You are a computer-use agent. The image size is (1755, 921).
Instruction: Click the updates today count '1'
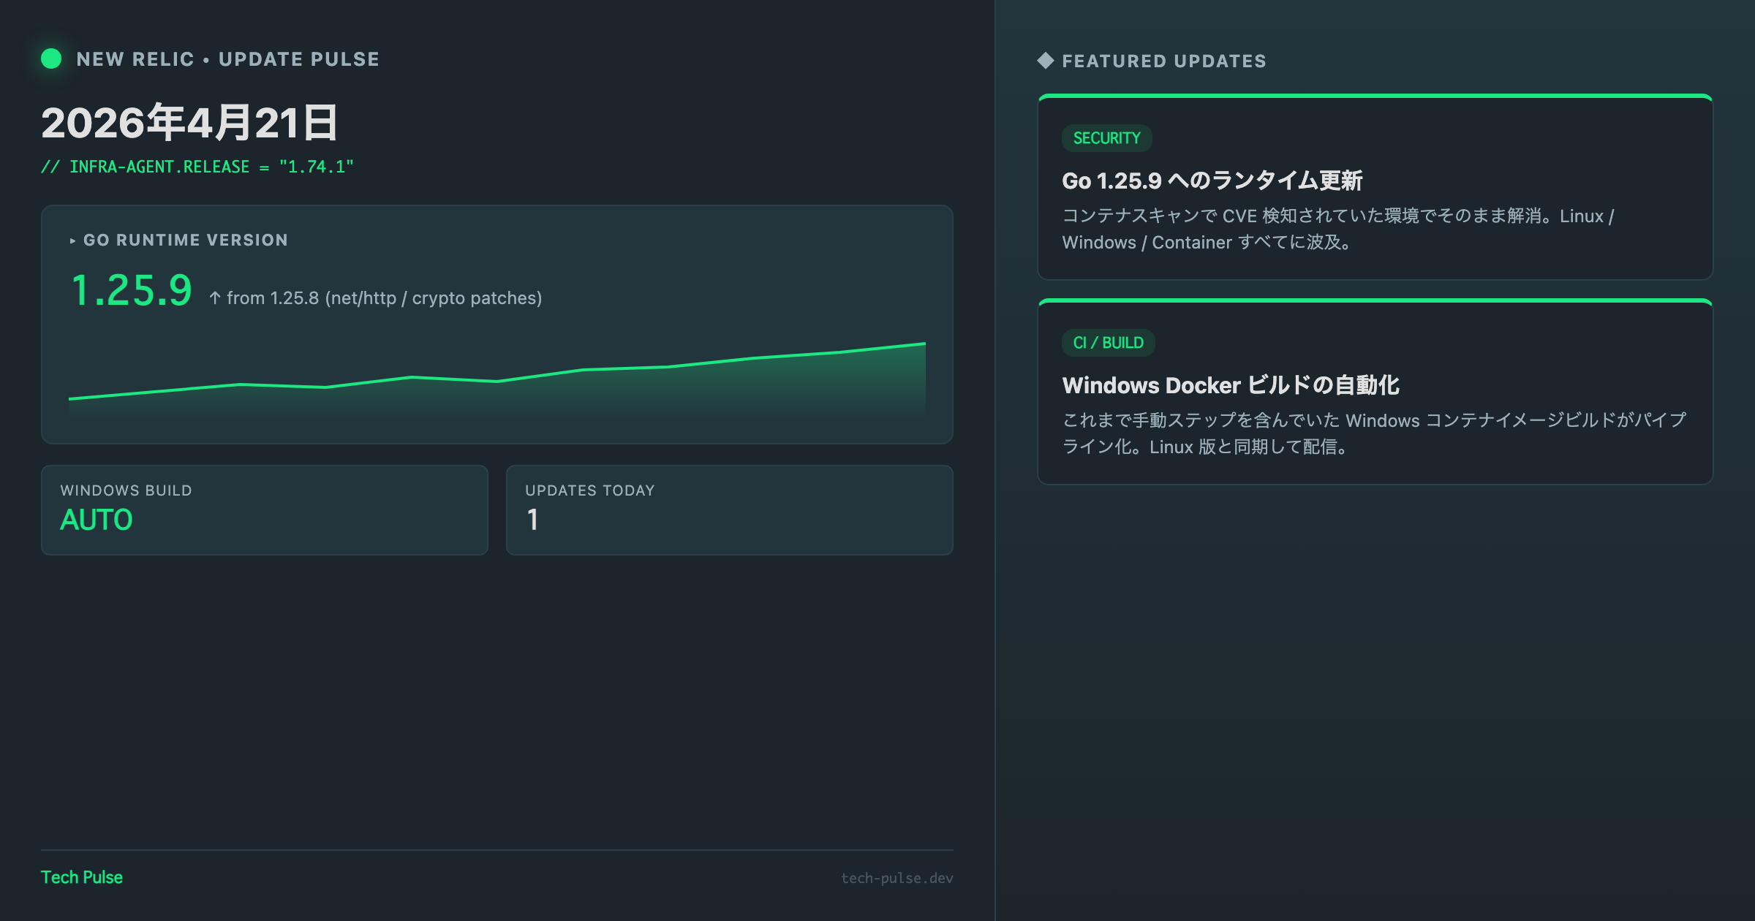532,520
